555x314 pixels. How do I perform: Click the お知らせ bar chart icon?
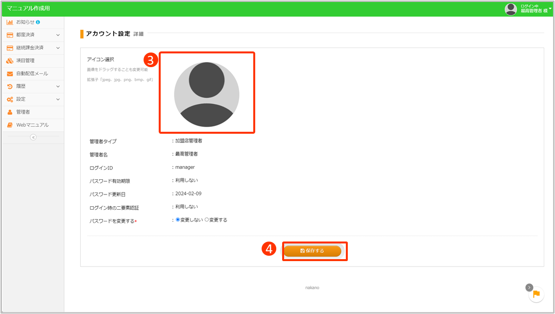pyautogui.click(x=10, y=23)
